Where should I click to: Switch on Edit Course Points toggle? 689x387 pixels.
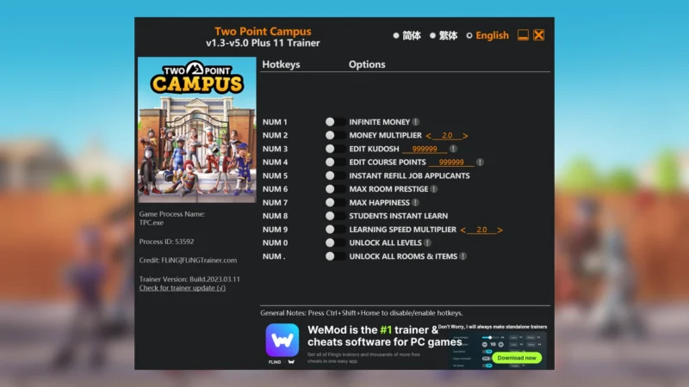click(x=335, y=163)
